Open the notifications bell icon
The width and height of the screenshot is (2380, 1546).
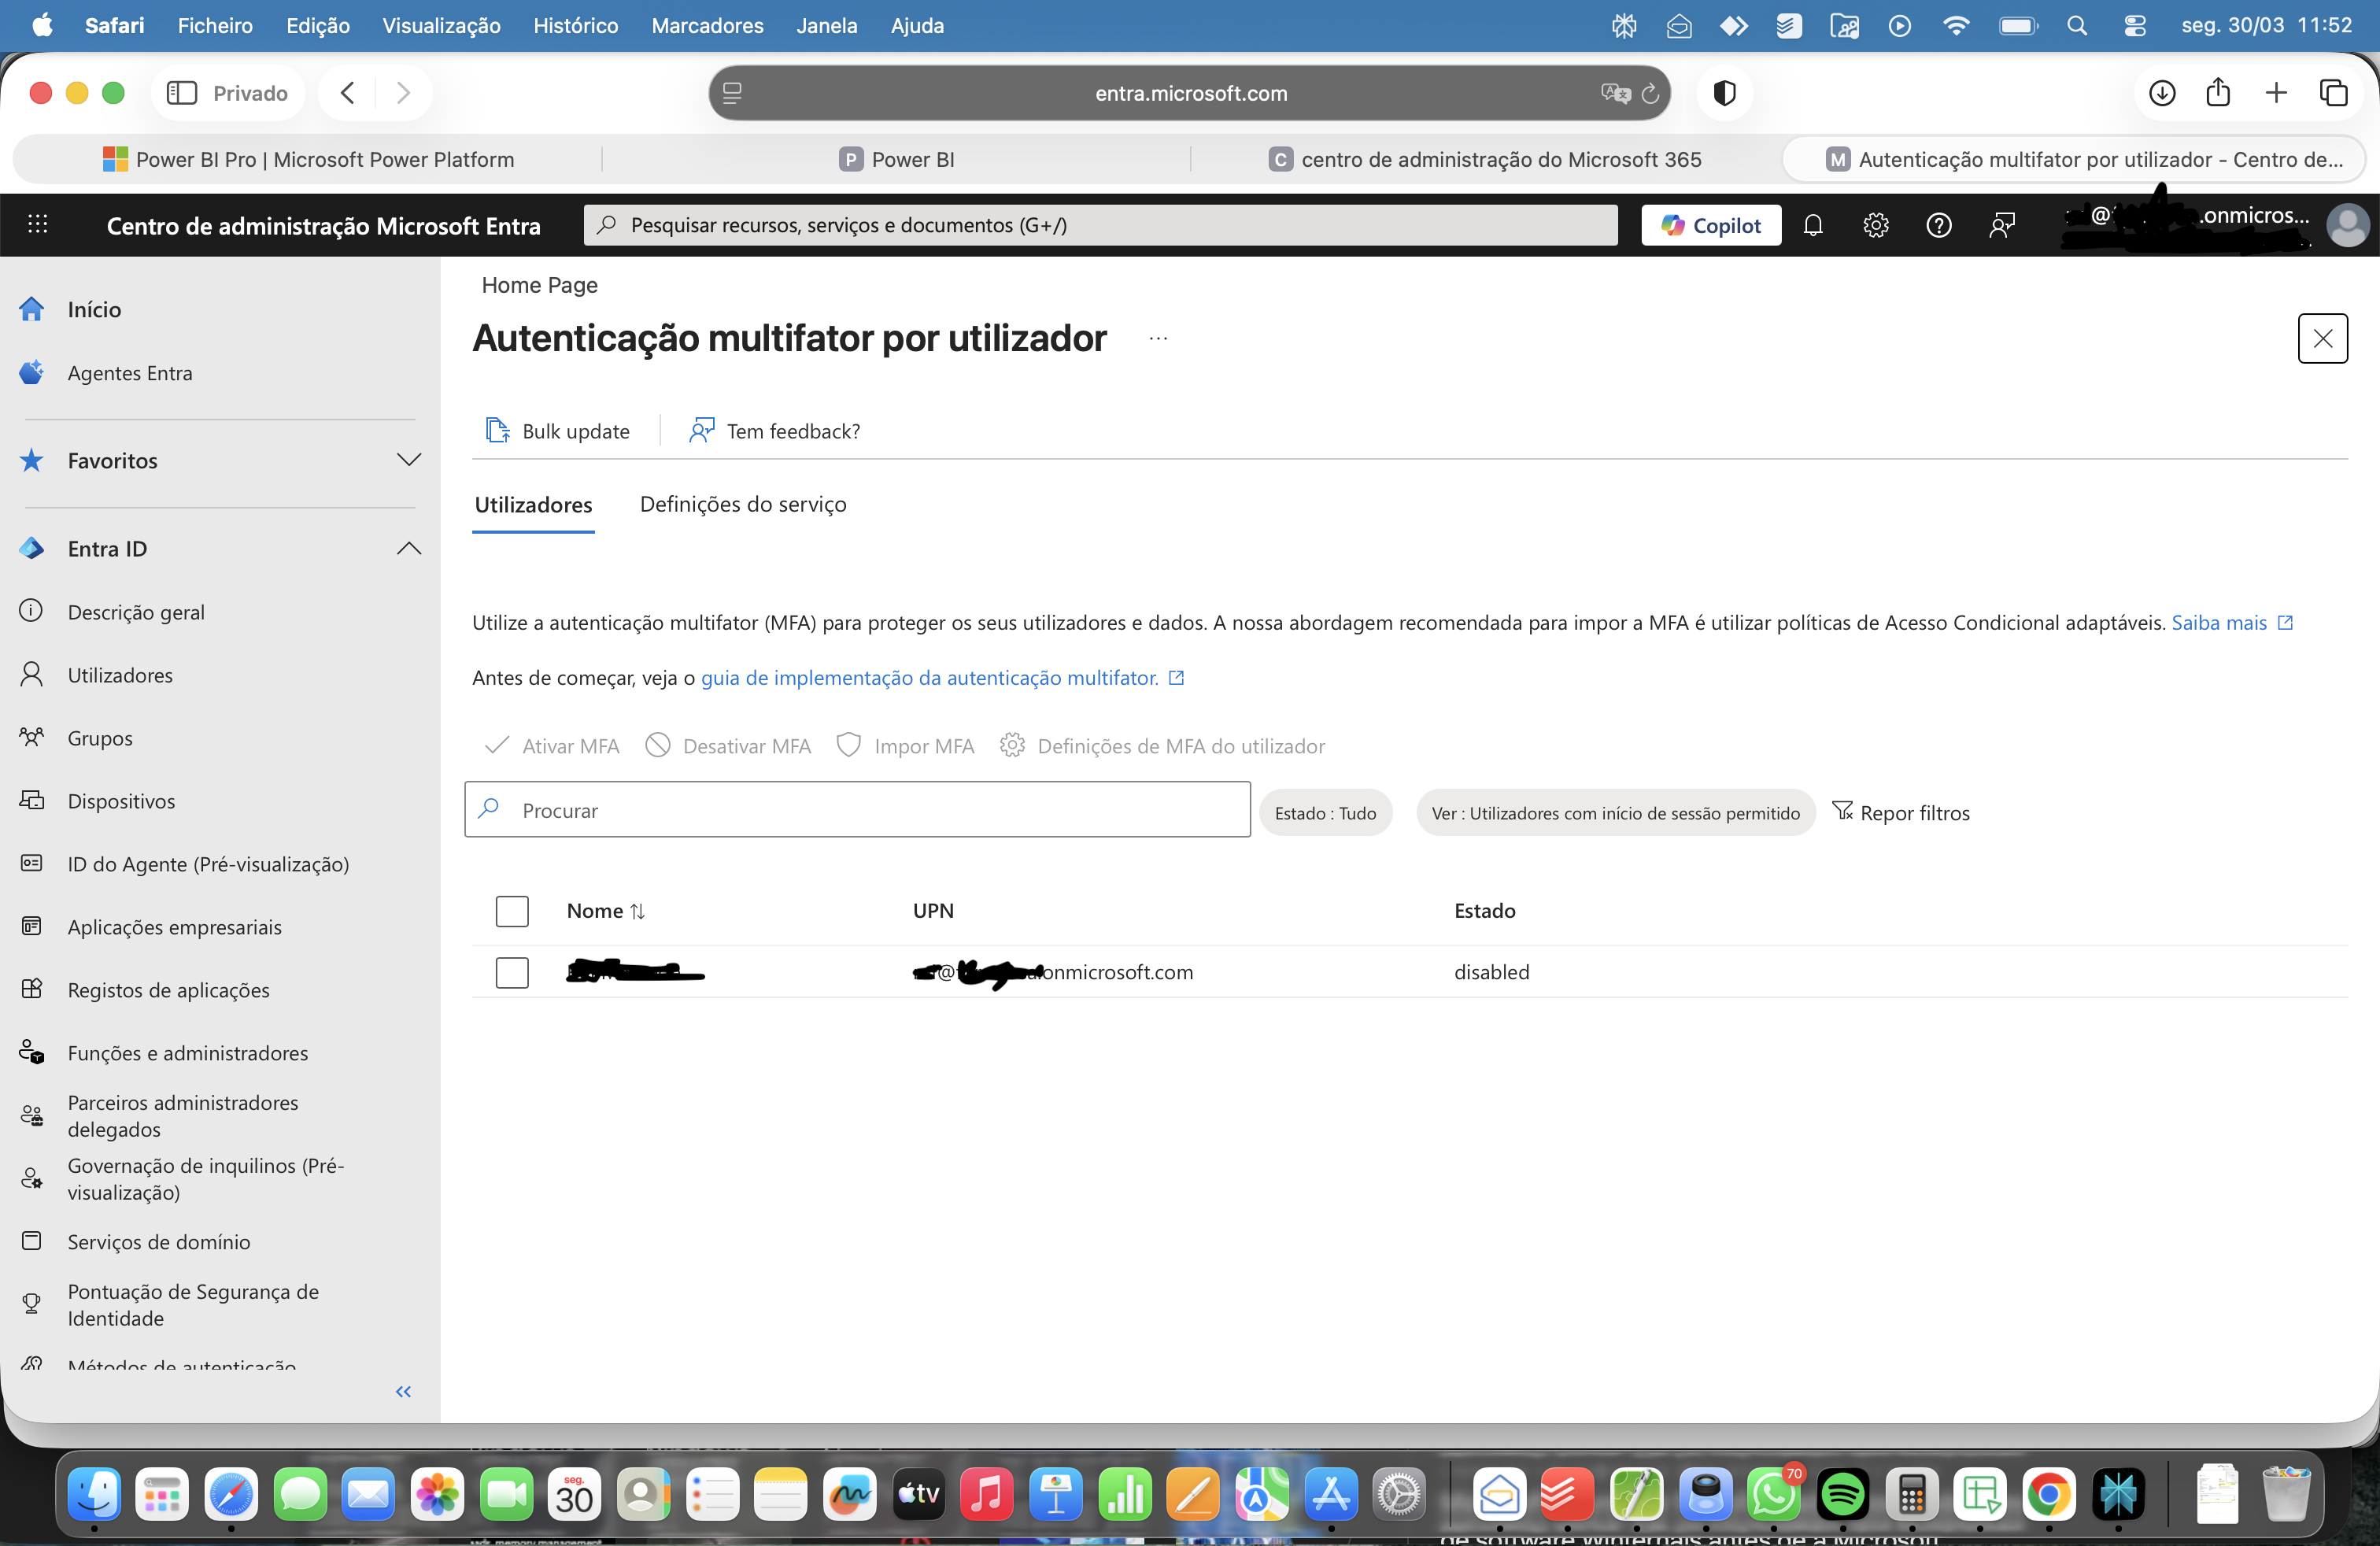coord(1812,225)
